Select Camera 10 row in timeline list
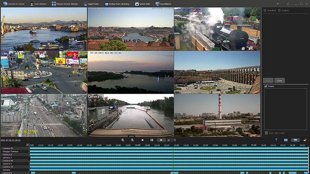Viewport: 310px width, 174px height. (15, 167)
